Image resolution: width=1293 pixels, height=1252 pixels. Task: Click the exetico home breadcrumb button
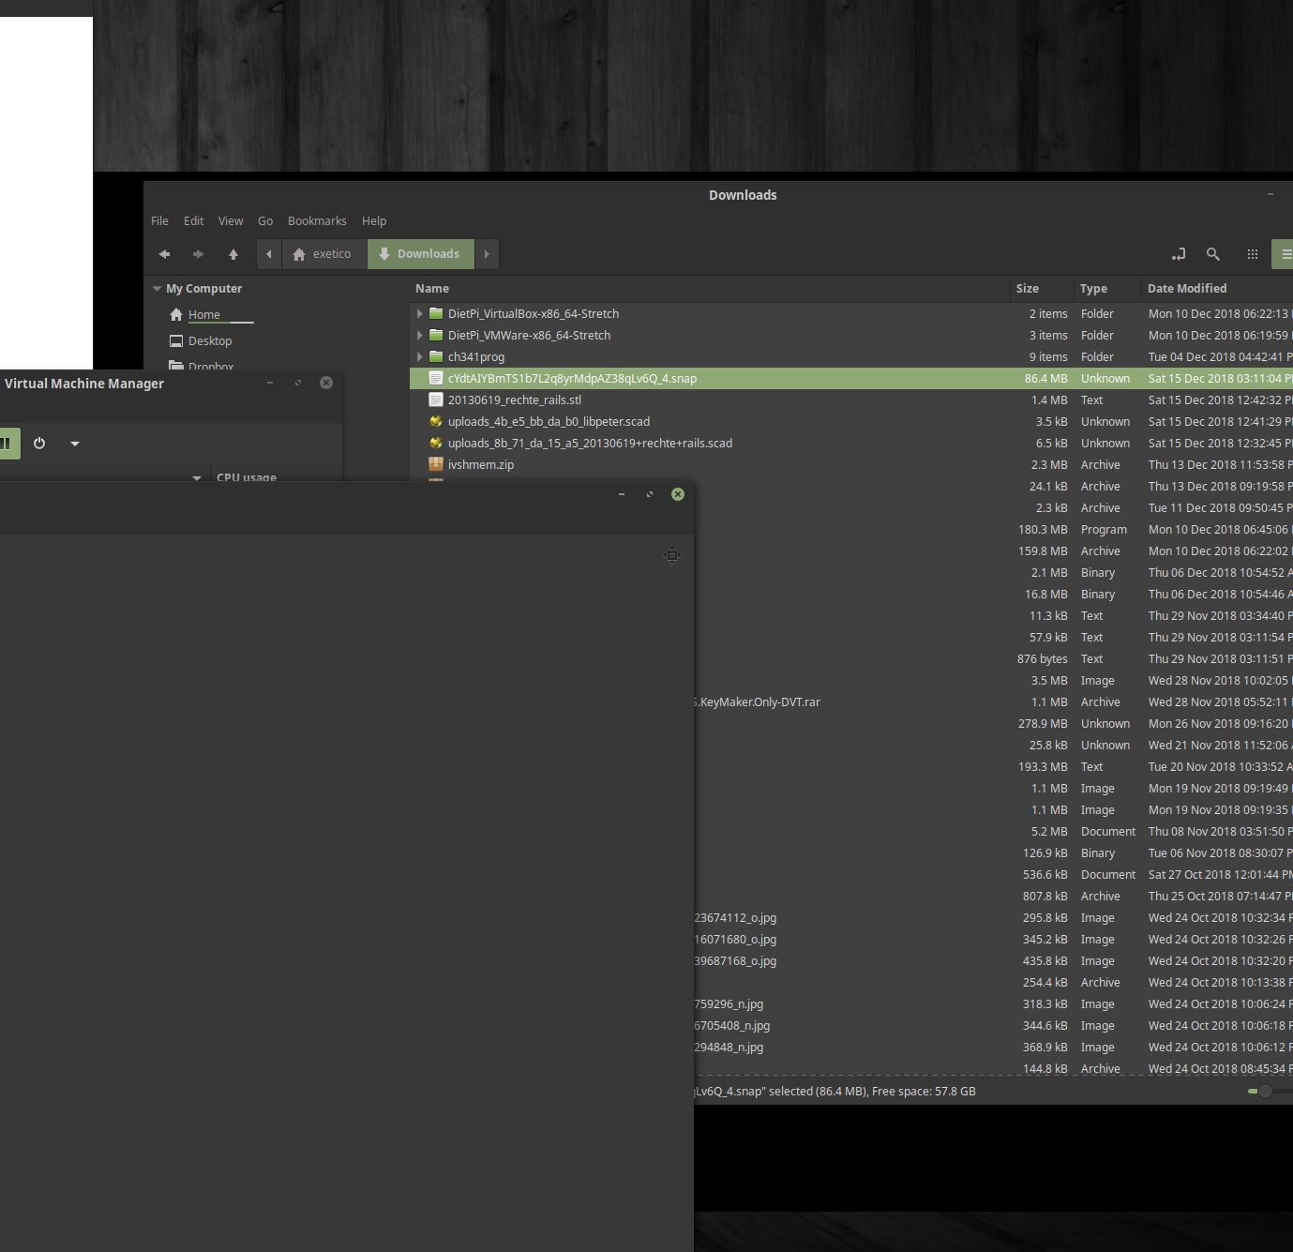[x=322, y=254]
